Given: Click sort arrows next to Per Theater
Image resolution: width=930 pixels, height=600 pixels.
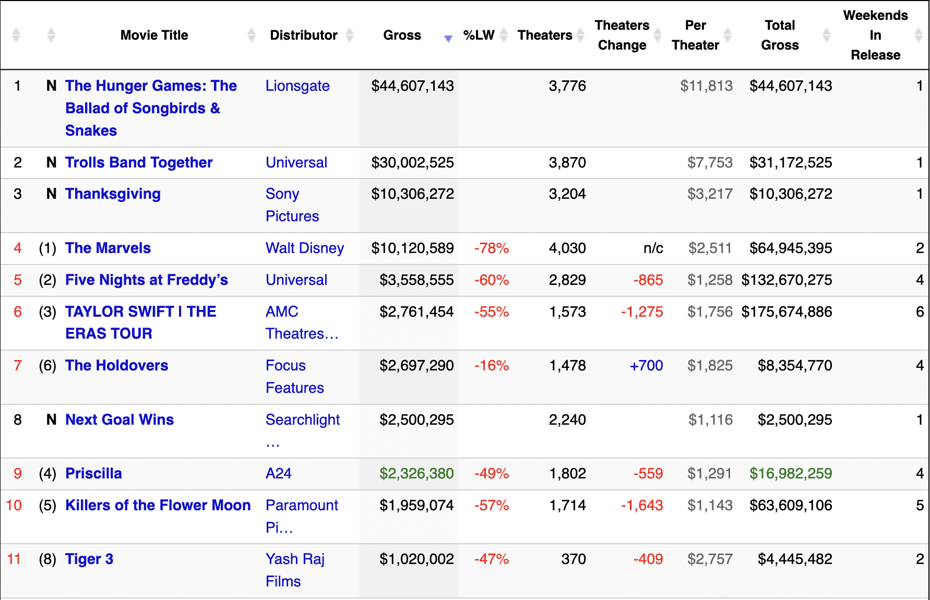Looking at the screenshot, I should (728, 35).
